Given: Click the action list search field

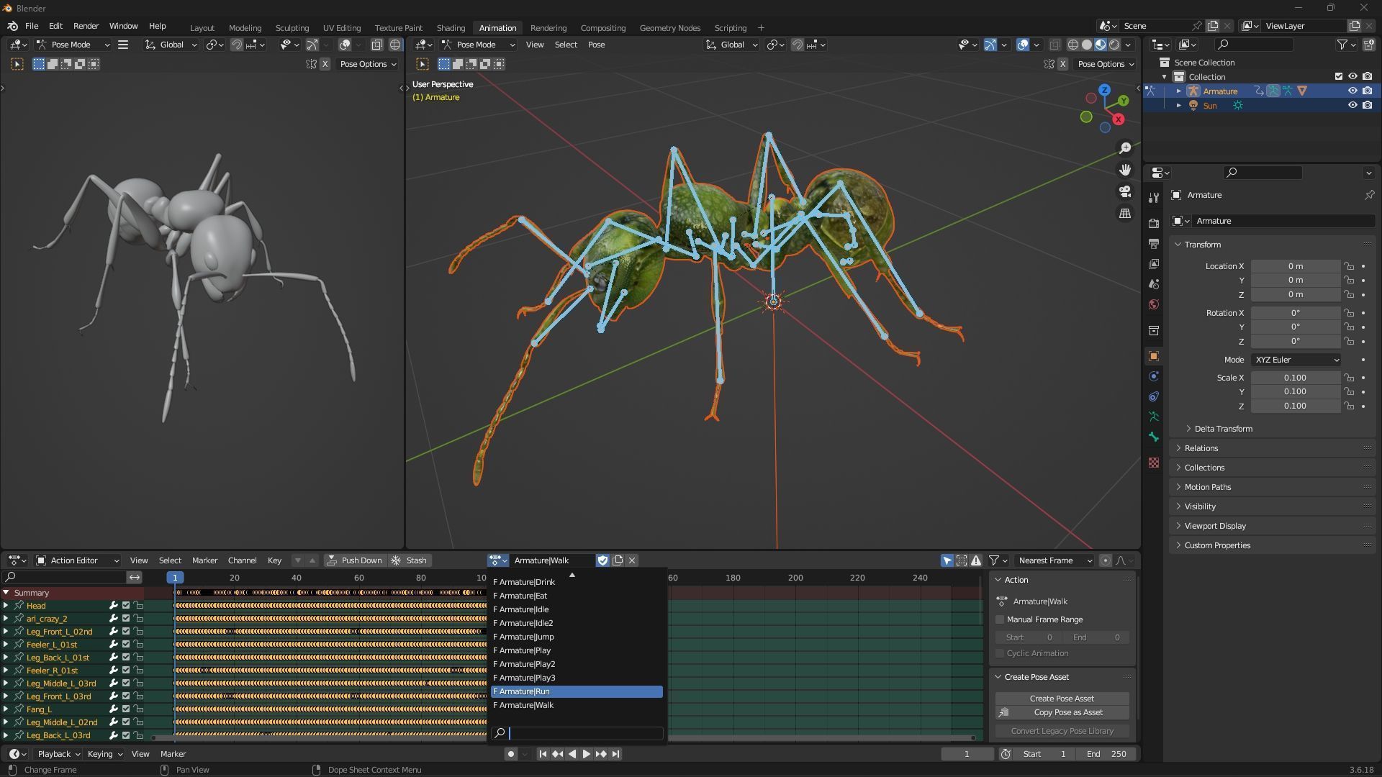Looking at the screenshot, I should point(577,733).
